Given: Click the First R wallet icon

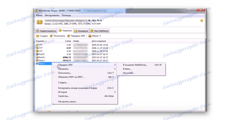Looking at the screenshot, I should (37, 57).
